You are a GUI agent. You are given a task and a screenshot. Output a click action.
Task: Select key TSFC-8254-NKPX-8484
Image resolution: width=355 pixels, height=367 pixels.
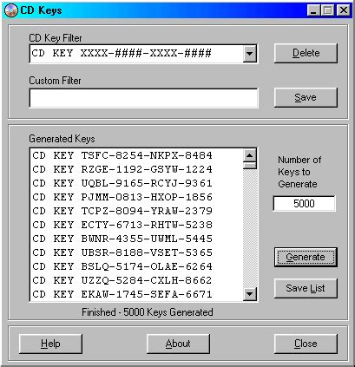136,155
